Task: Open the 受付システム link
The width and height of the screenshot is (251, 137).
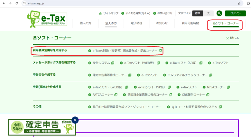Action: pyautogui.click(x=101, y=63)
